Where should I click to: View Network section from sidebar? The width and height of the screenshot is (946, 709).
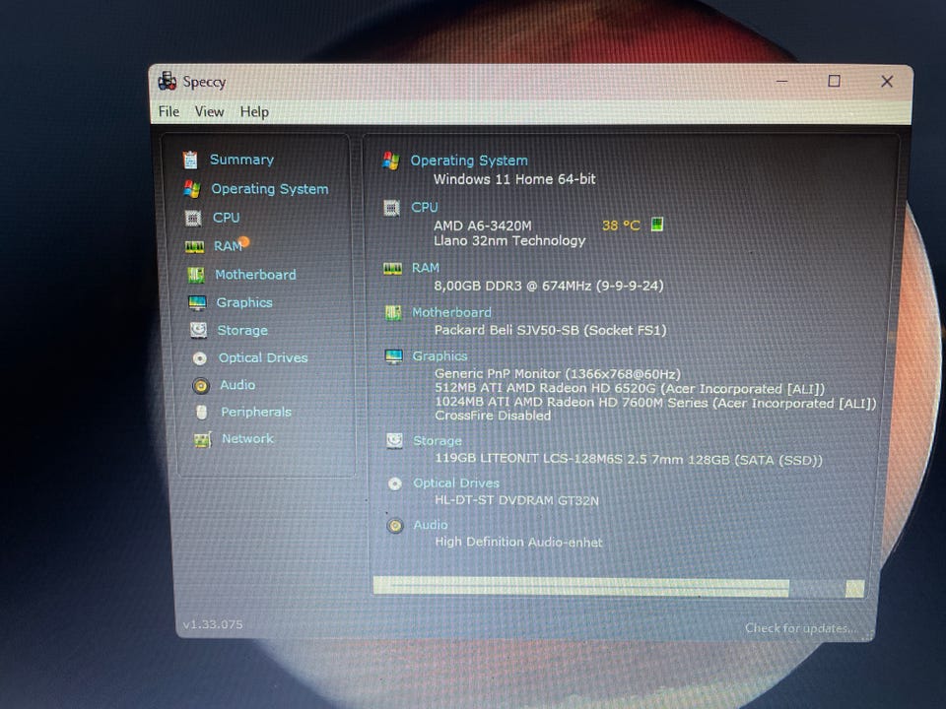coord(247,438)
